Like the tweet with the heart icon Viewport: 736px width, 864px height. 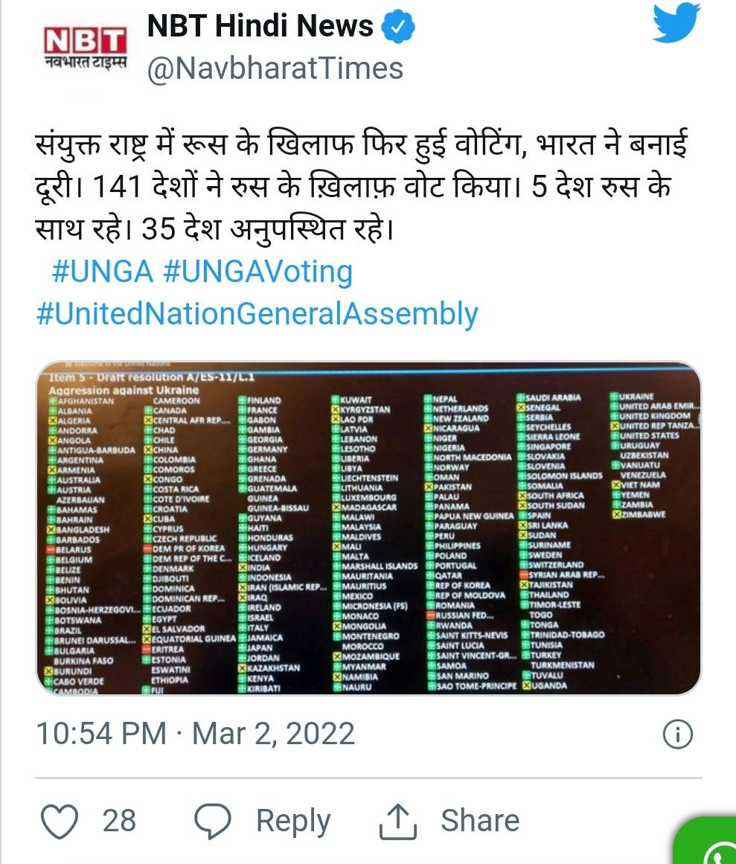(60, 821)
